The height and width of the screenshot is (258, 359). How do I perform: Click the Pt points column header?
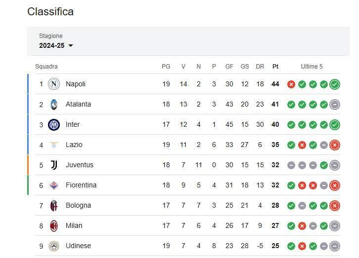click(x=275, y=67)
